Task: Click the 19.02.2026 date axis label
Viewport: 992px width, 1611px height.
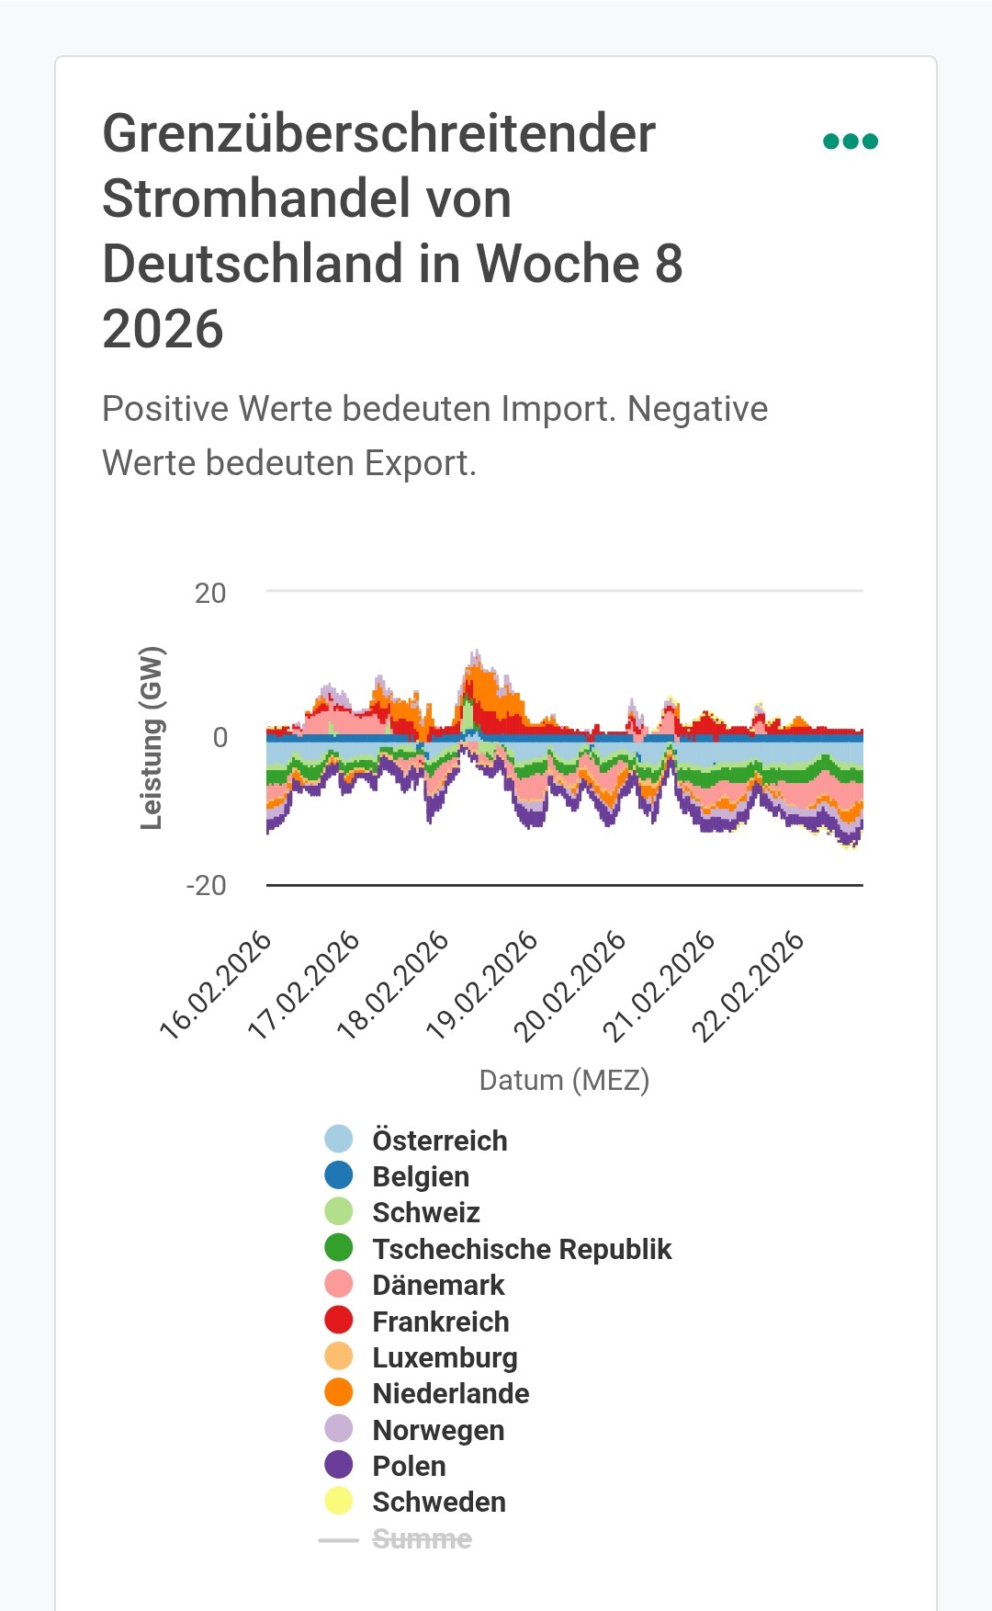Action: coord(483,984)
